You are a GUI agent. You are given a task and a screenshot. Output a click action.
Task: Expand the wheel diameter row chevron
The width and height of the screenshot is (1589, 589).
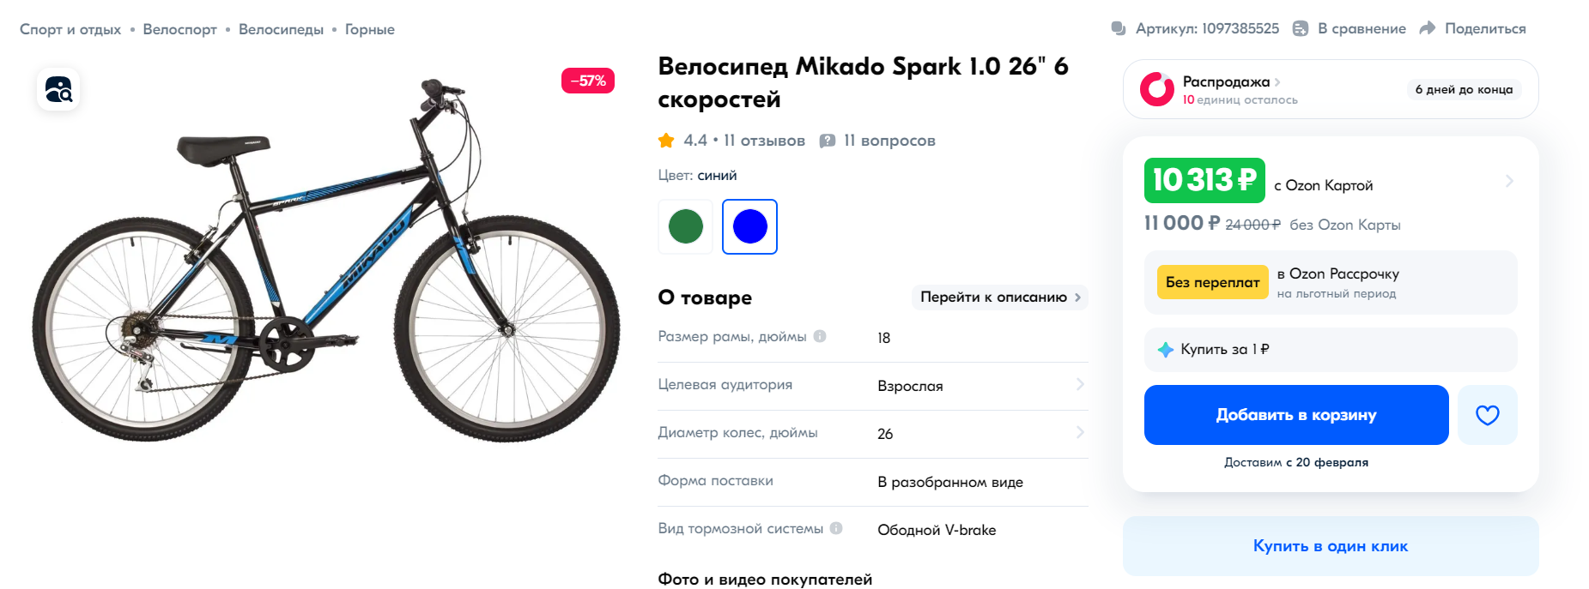(x=1080, y=432)
